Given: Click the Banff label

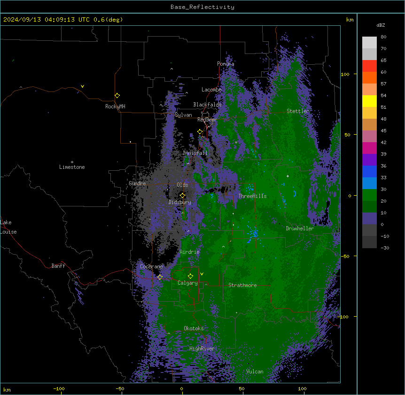Looking at the screenshot, I should point(58,266).
